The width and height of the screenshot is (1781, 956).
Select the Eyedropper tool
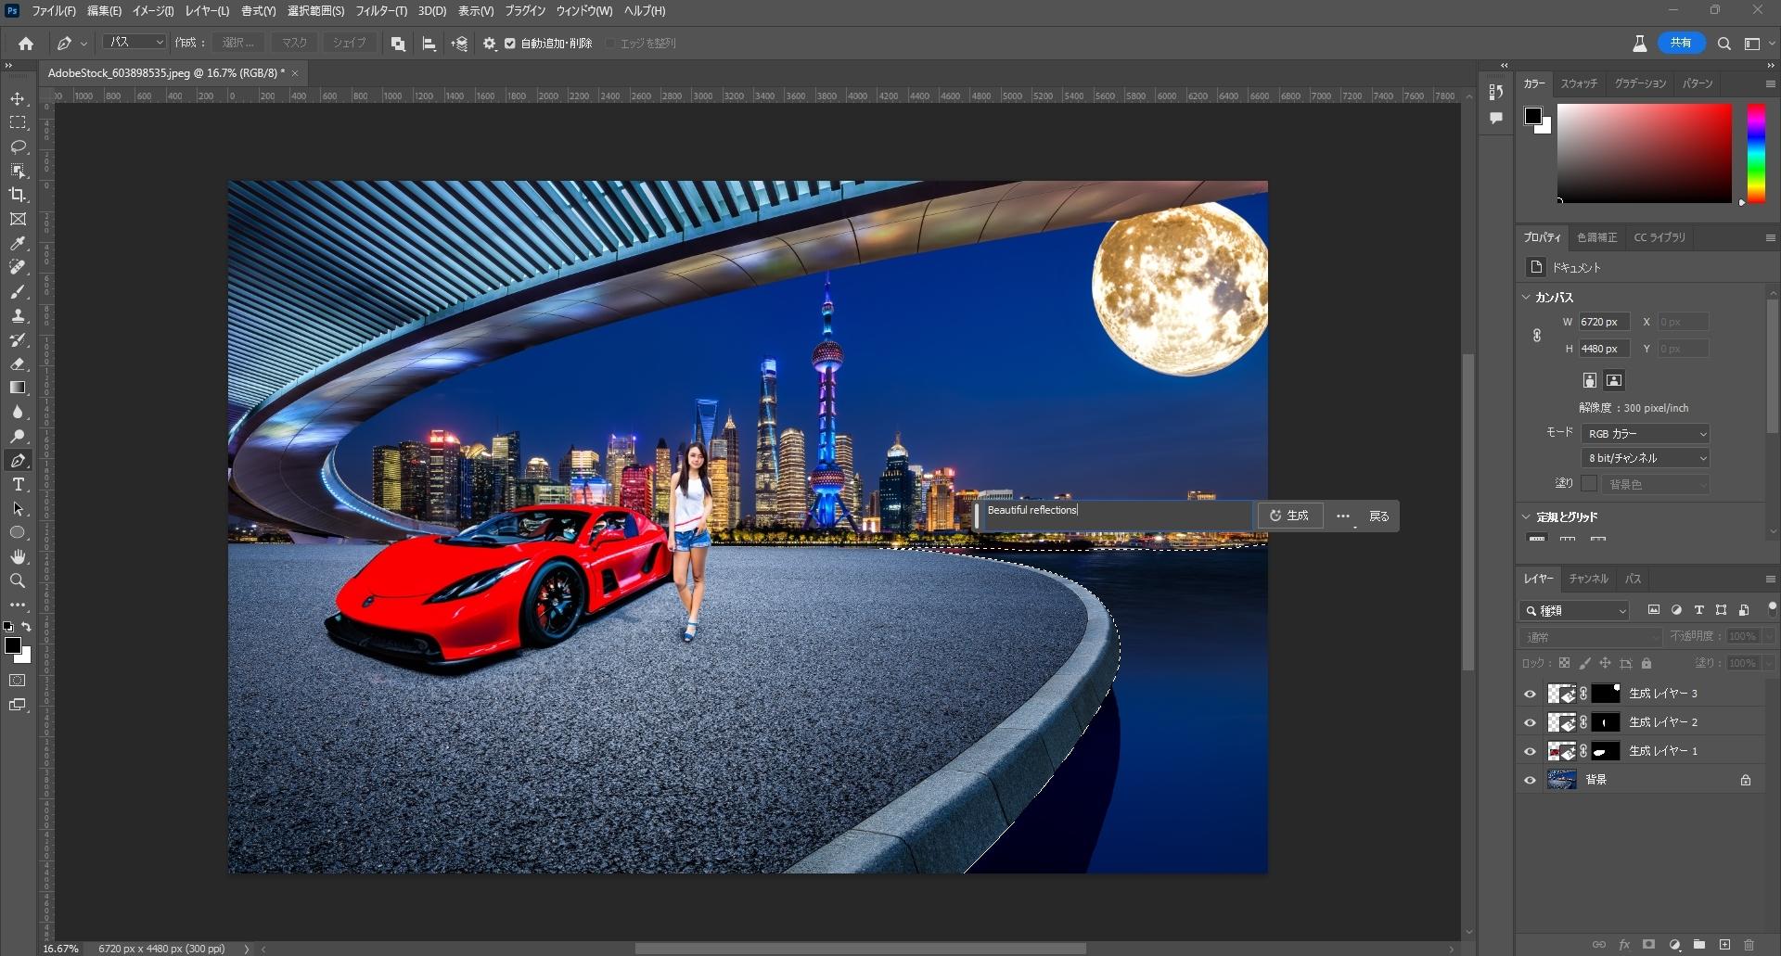18,243
